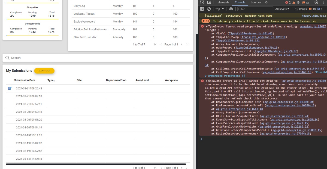Open the DevTools three-dot customize menu
327x169 pixels.
pyautogui.click(x=323, y=2)
